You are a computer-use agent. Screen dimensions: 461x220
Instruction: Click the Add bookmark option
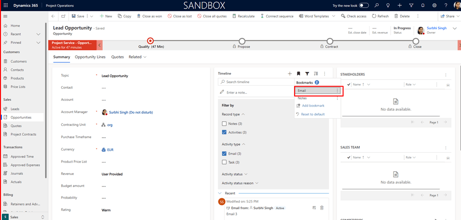pos(313,106)
